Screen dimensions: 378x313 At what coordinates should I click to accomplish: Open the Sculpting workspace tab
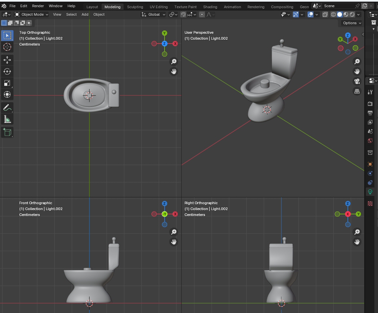(x=135, y=7)
